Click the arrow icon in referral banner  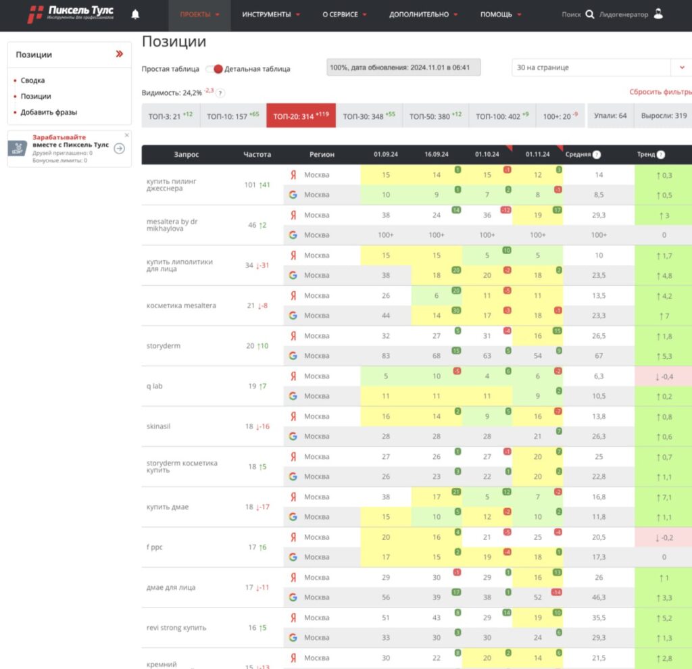click(120, 149)
